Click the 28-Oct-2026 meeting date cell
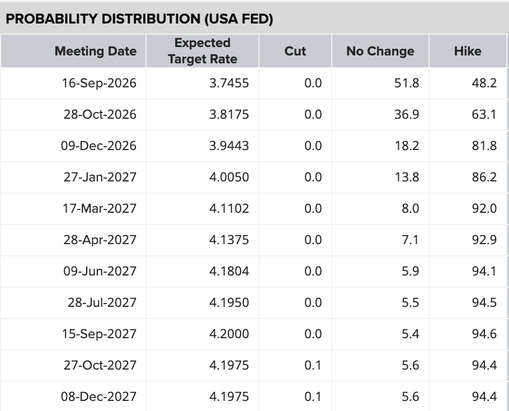Screen dimensions: 509x411 100,114
